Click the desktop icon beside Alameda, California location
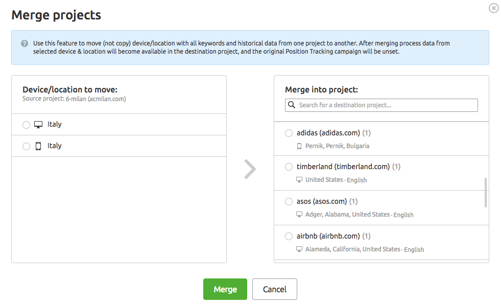The height and width of the screenshot is (305, 501). point(299,249)
